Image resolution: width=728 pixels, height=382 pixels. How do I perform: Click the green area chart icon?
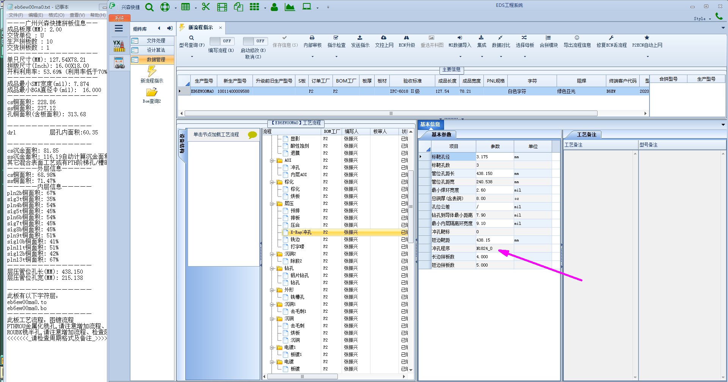290,7
